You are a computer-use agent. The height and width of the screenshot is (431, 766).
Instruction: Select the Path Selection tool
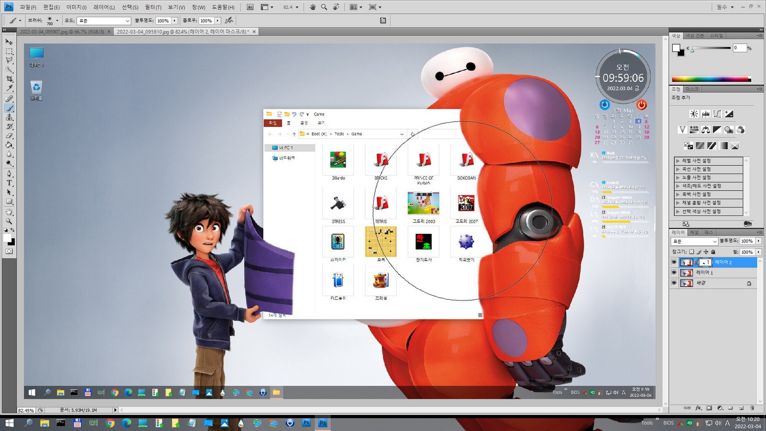9,193
